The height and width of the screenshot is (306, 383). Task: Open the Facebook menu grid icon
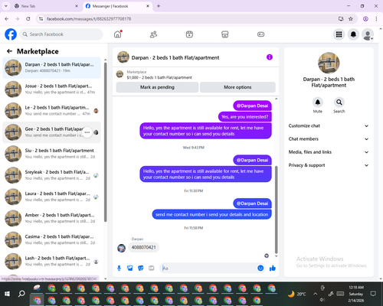click(x=339, y=34)
